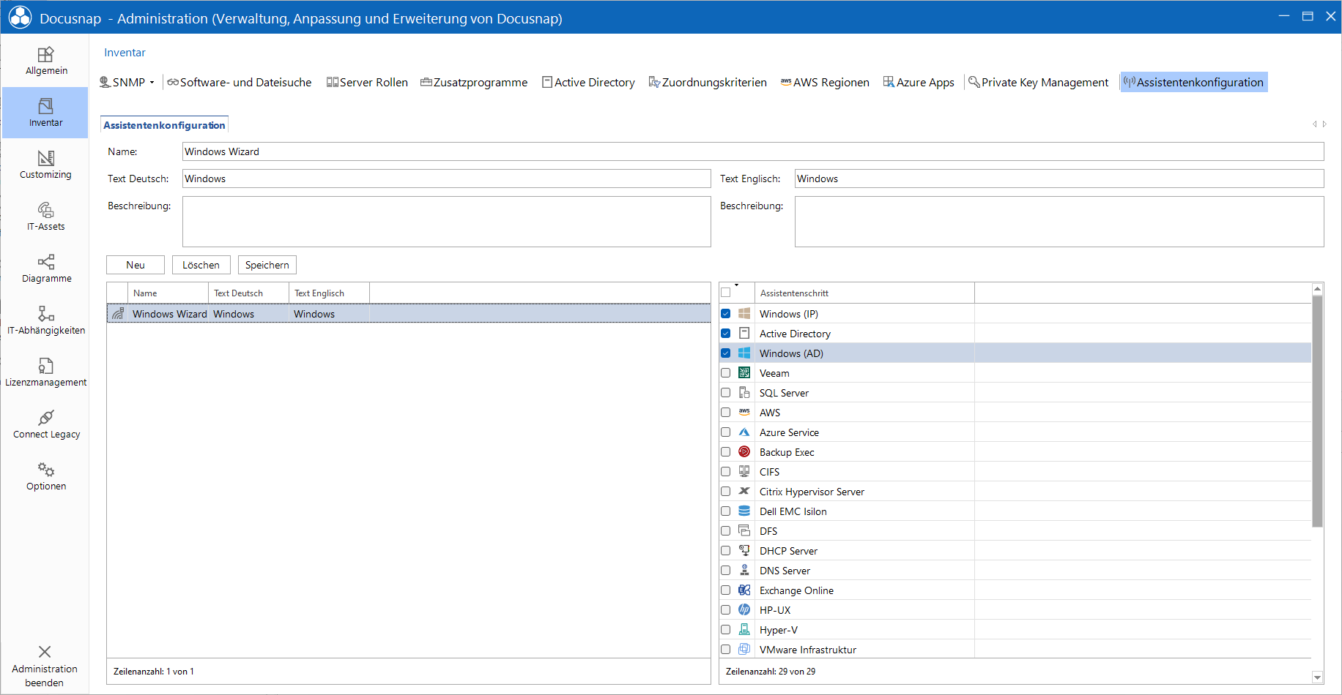Sort by the Text Englisch column header
Image resolution: width=1342 pixels, height=695 pixels.
329,293
